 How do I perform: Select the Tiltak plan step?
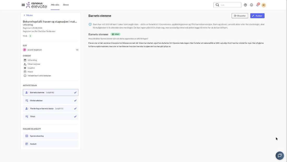pyautogui.click(x=51, y=117)
